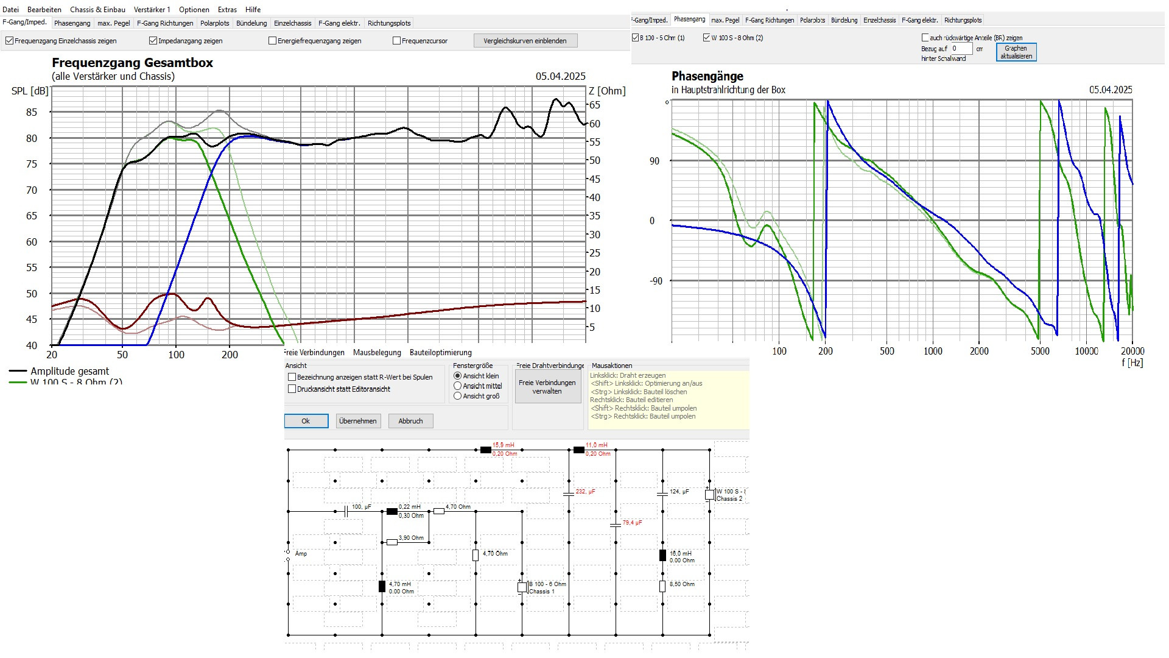Image resolution: width=1169 pixels, height=658 pixels.
Task: Select Ansicht mittel radio button
Action: pos(457,386)
